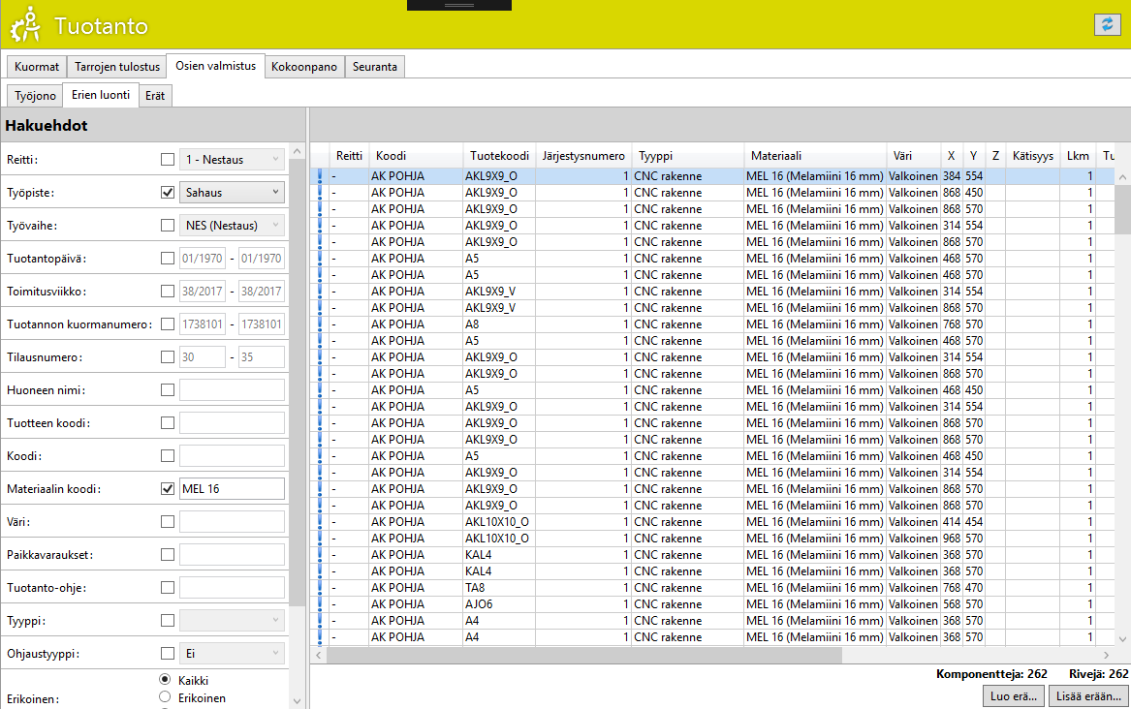Sort by the Järjestysnumero column header

[x=583, y=156]
